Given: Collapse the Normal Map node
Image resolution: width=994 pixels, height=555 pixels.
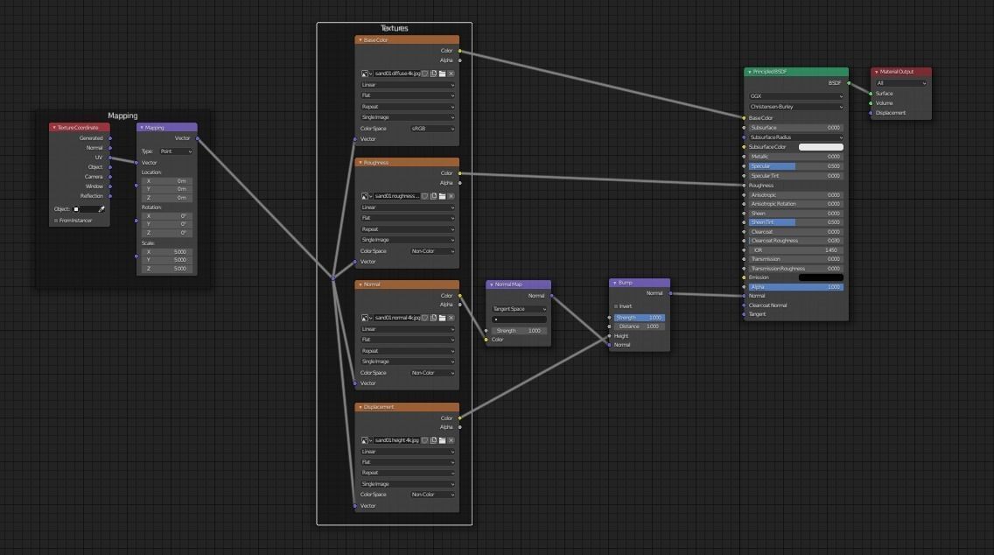Looking at the screenshot, I should pos(491,285).
